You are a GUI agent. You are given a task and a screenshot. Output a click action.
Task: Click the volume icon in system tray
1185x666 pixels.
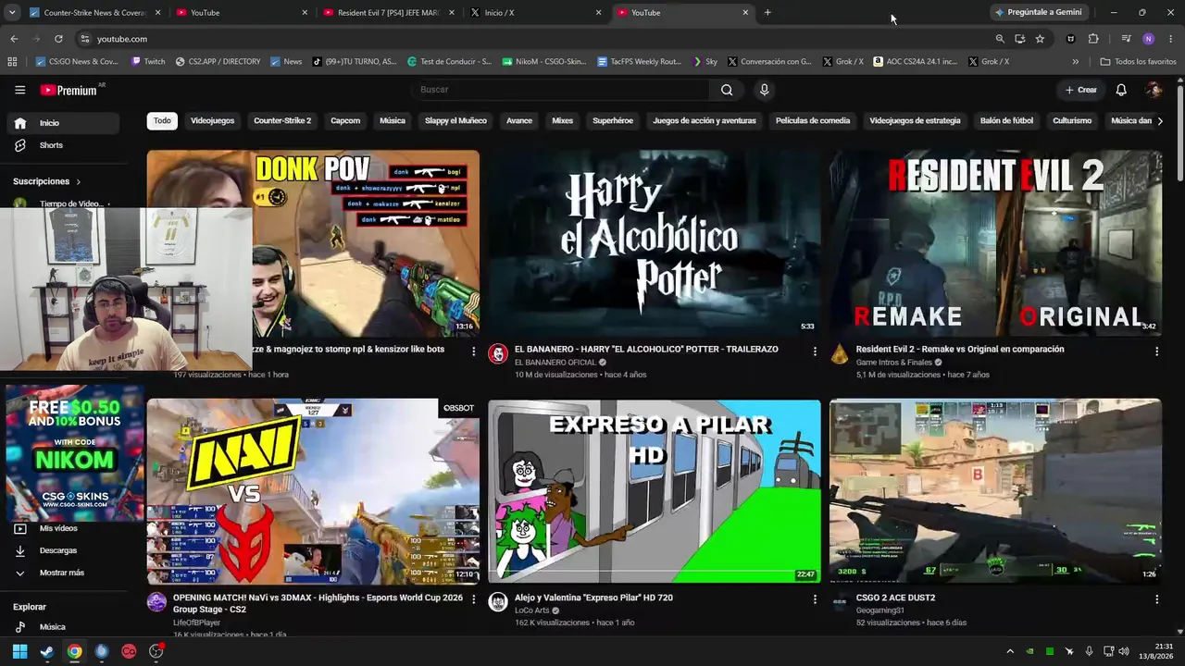[x=1124, y=651]
